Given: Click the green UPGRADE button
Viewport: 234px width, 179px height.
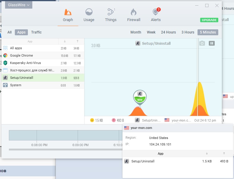Looking at the screenshot, I should [209, 20].
